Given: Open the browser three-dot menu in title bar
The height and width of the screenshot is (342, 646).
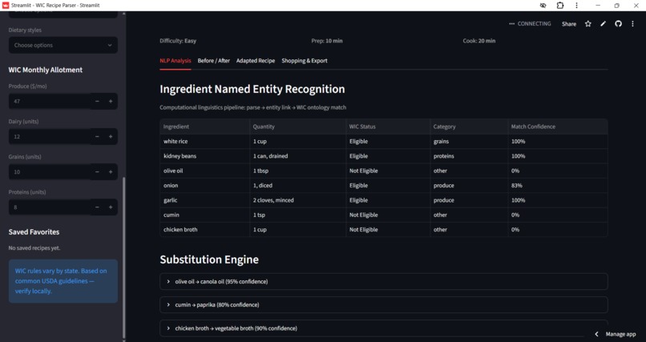Looking at the screenshot, I should 576,6.
